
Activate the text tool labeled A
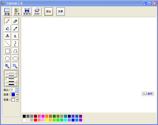pos(15,36)
